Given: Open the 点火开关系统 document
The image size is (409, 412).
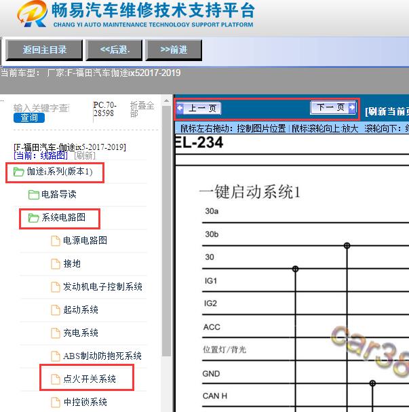Looking at the screenshot, I should pos(90,379).
